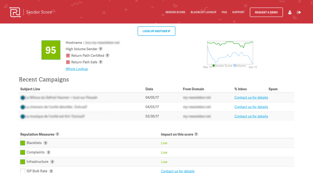
Task: Open help icon beside ISP Bulk Rate
Action: (51, 171)
